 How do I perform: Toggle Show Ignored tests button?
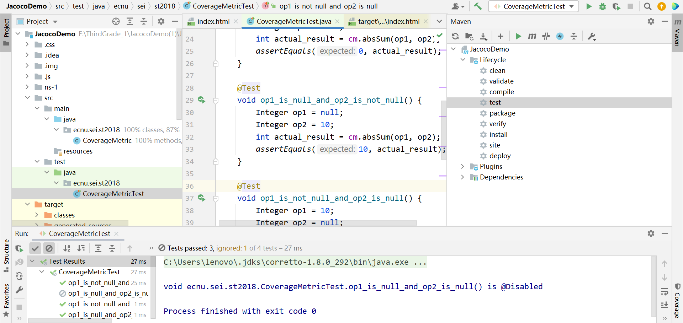[x=49, y=248]
